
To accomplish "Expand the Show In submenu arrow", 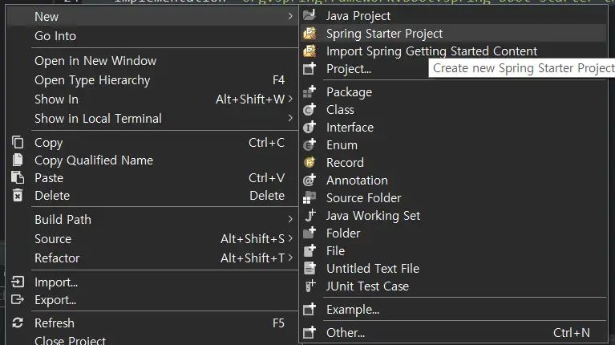I will tap(290, 99).
